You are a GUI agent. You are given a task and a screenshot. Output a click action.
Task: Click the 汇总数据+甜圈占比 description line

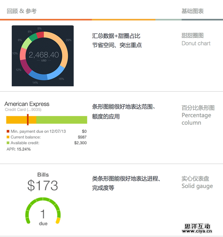tap(116, 36)
